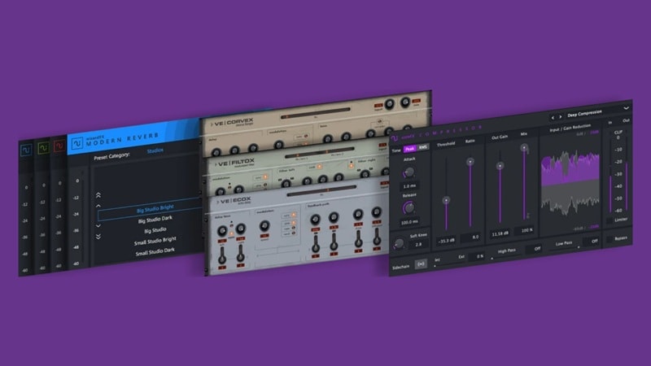This screenshot has height=366, width=651.
Task: Enable the Limiter checkbox in Compressor
Action: (609, 220)
